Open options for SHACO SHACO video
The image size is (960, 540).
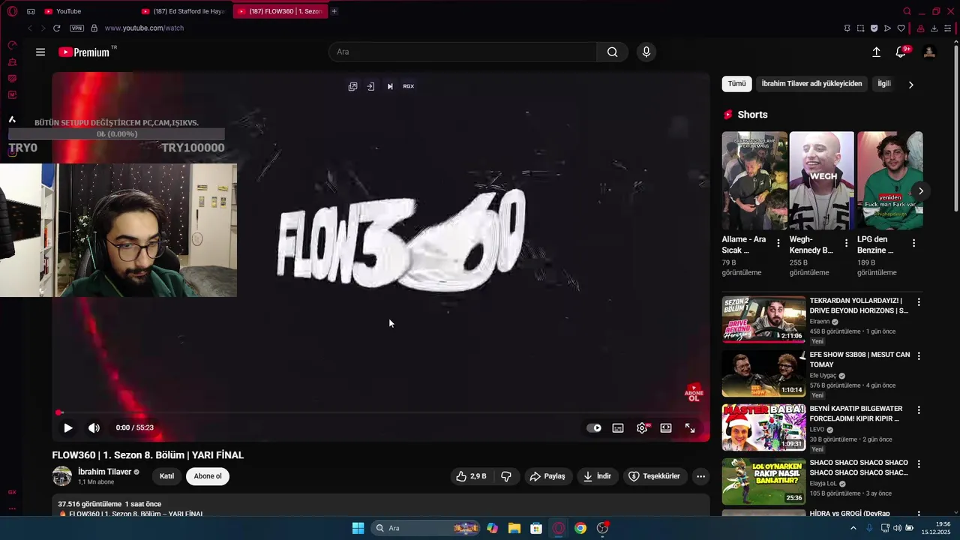(x=919, y=463)
